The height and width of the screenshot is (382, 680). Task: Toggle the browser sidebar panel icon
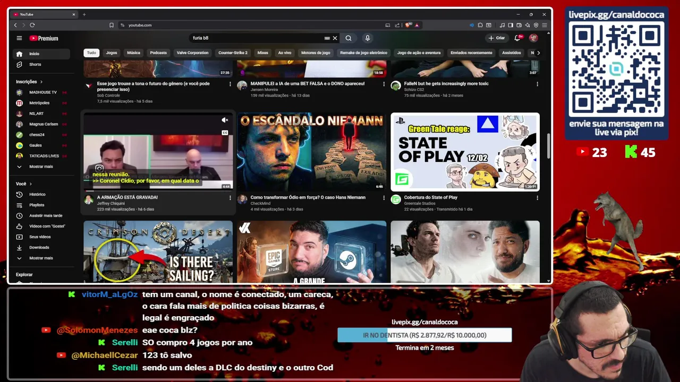coord(511,25)
